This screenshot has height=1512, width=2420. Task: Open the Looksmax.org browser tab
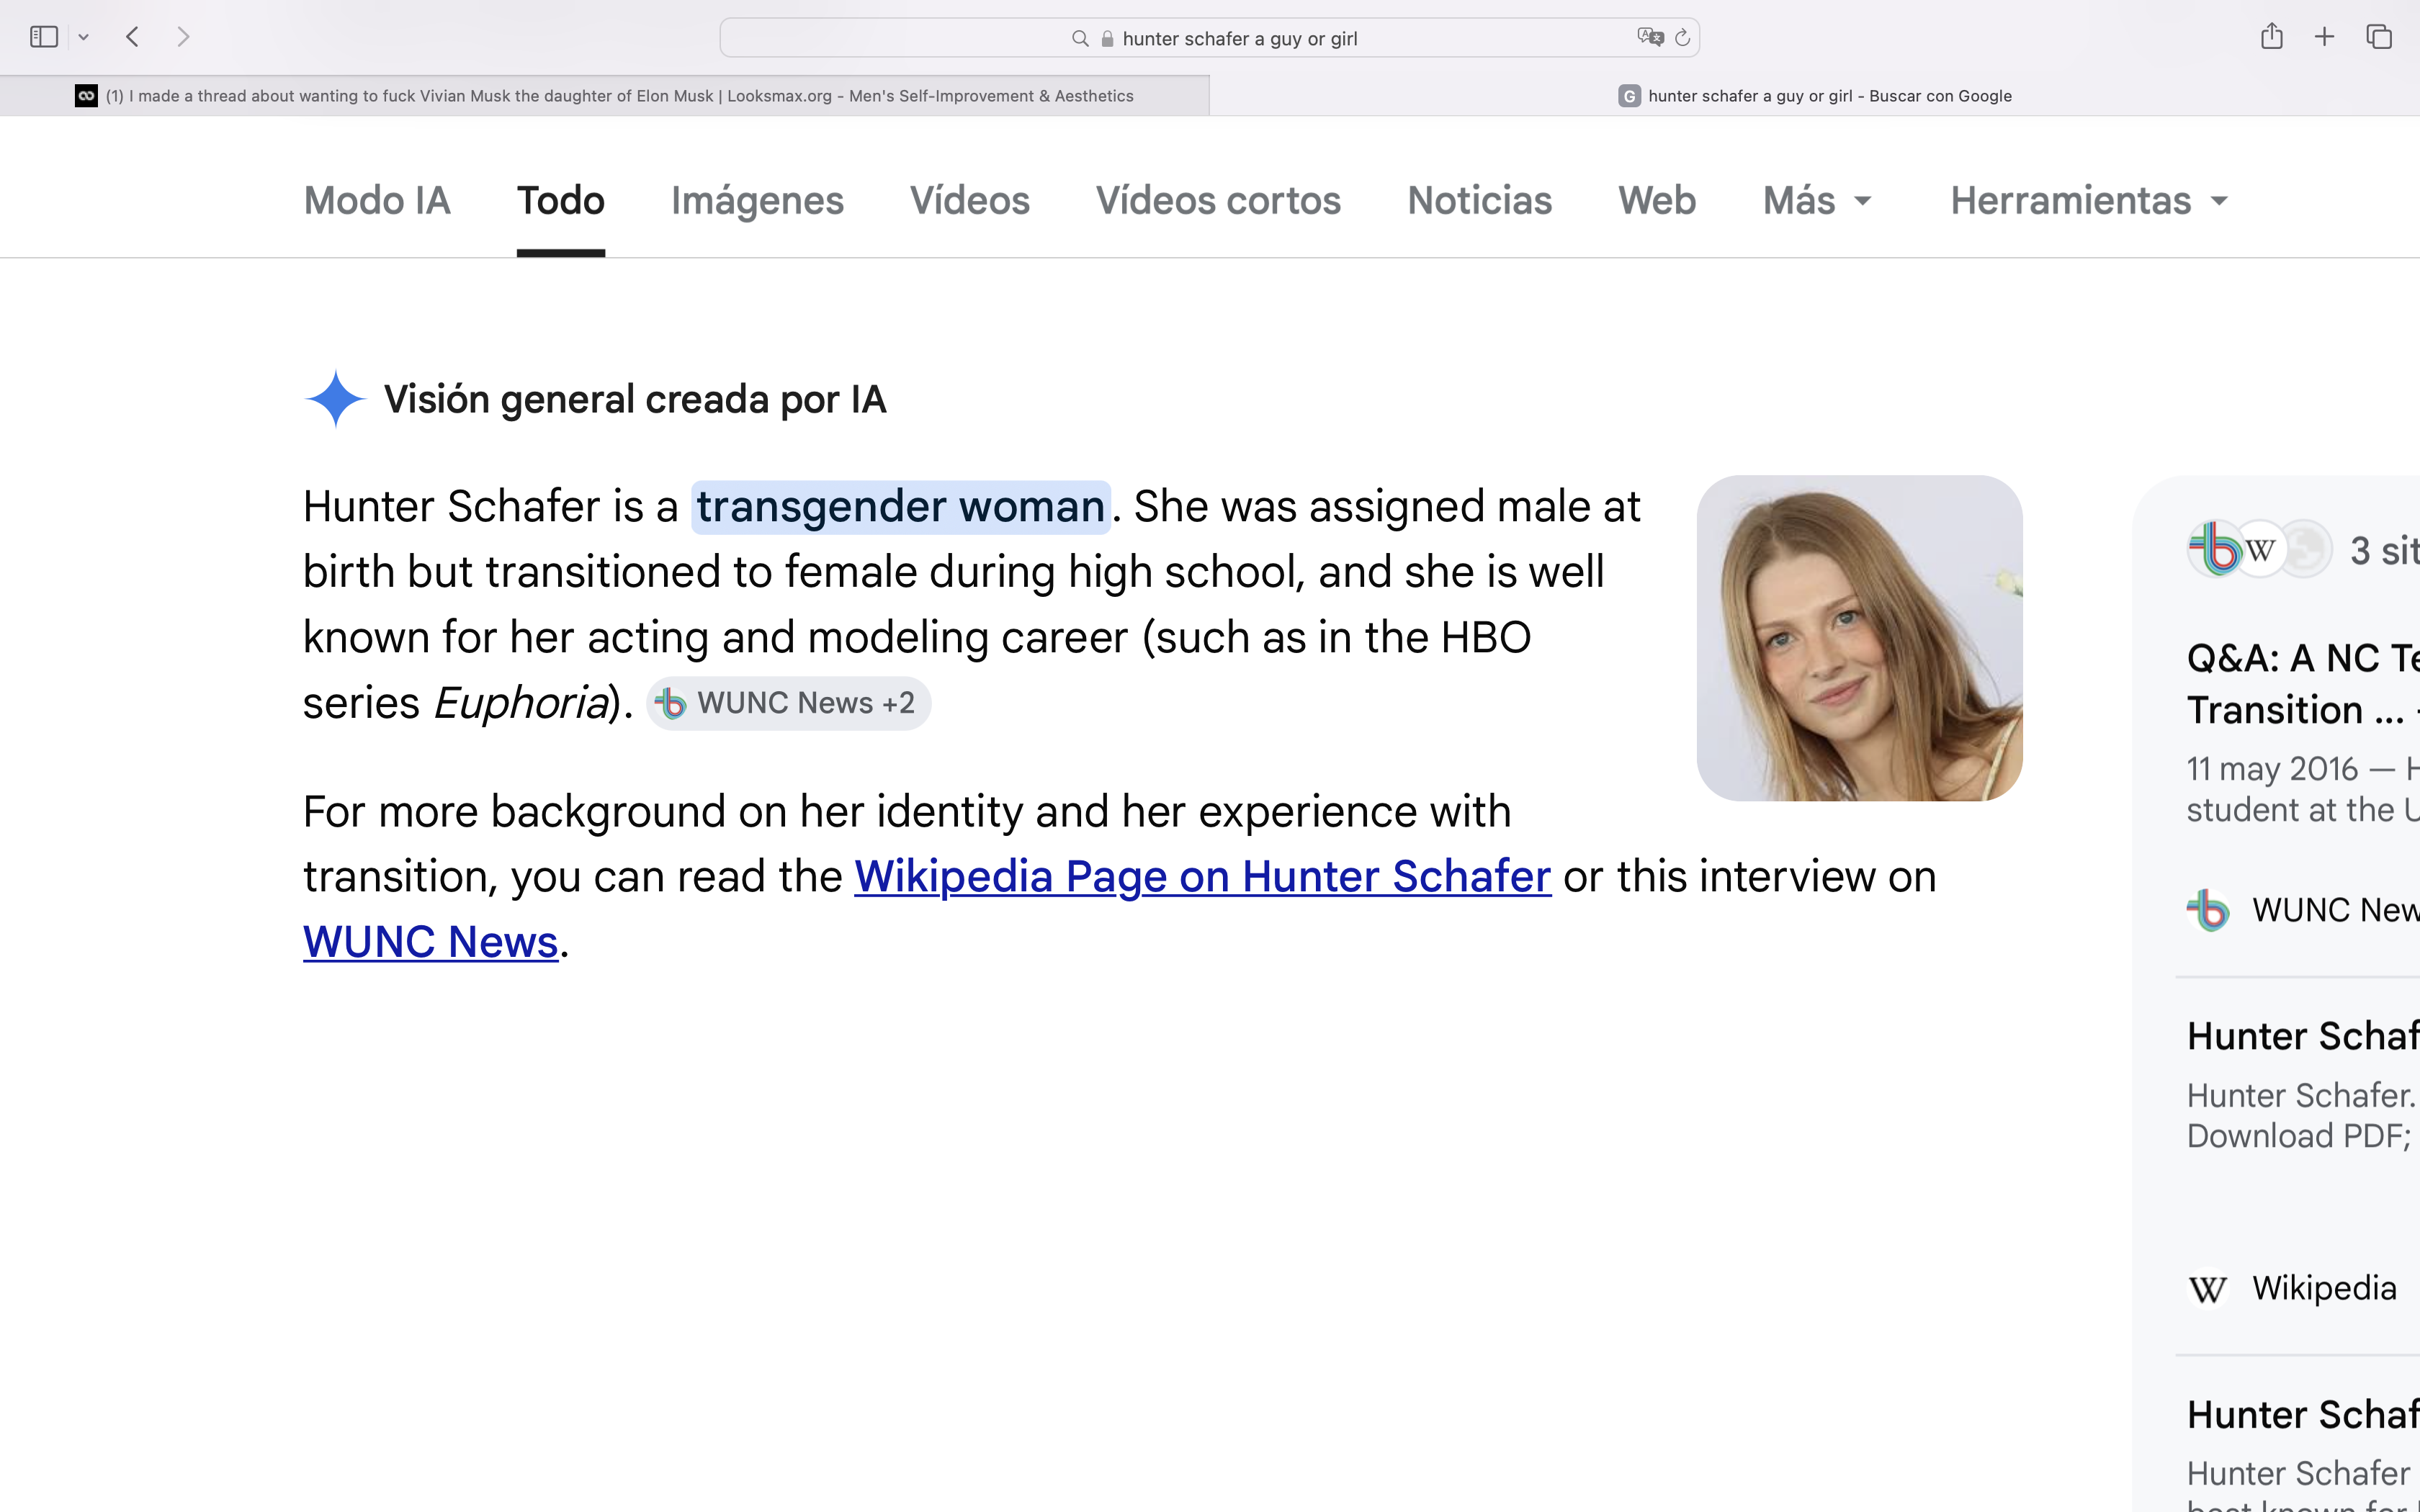point(604,96)
